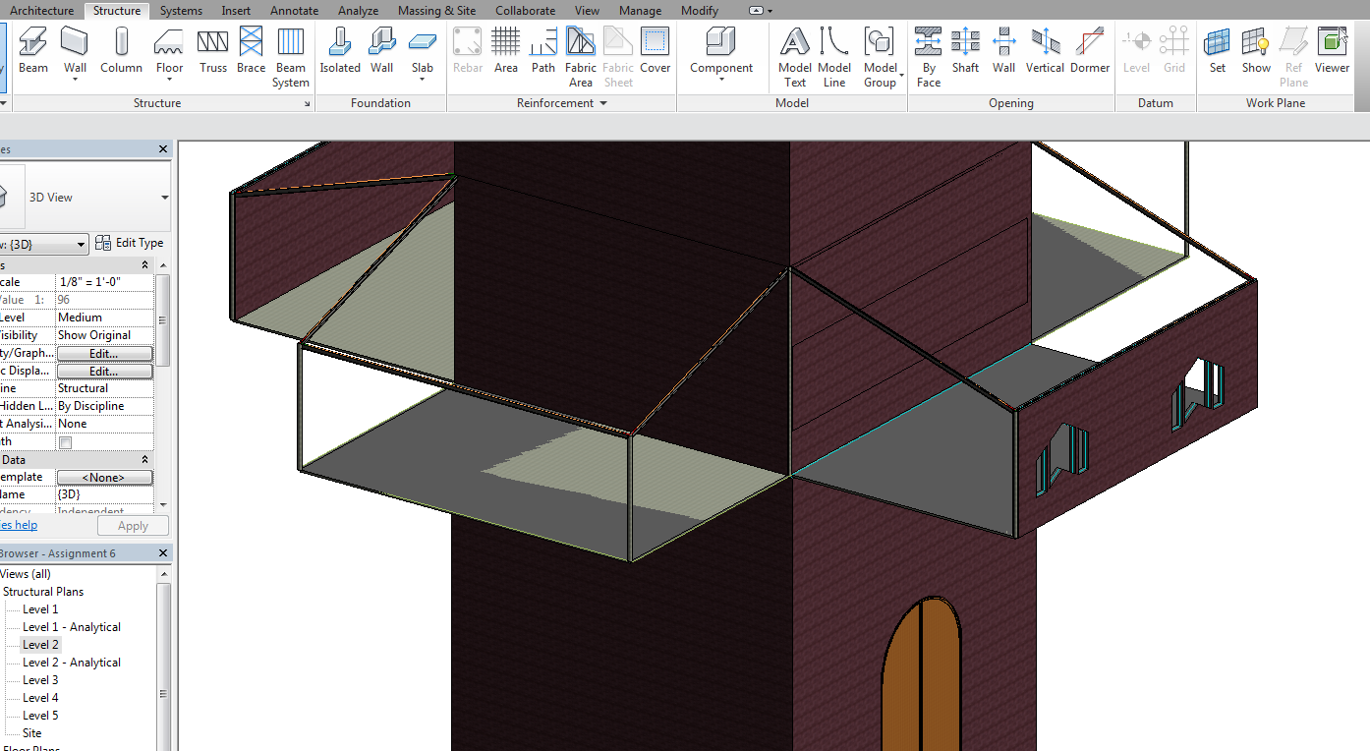Image resolution: width=1370 pixels, height=751 pixels.
Task: Collapse the Properties group with double chevron
Action: pos(145,265)
